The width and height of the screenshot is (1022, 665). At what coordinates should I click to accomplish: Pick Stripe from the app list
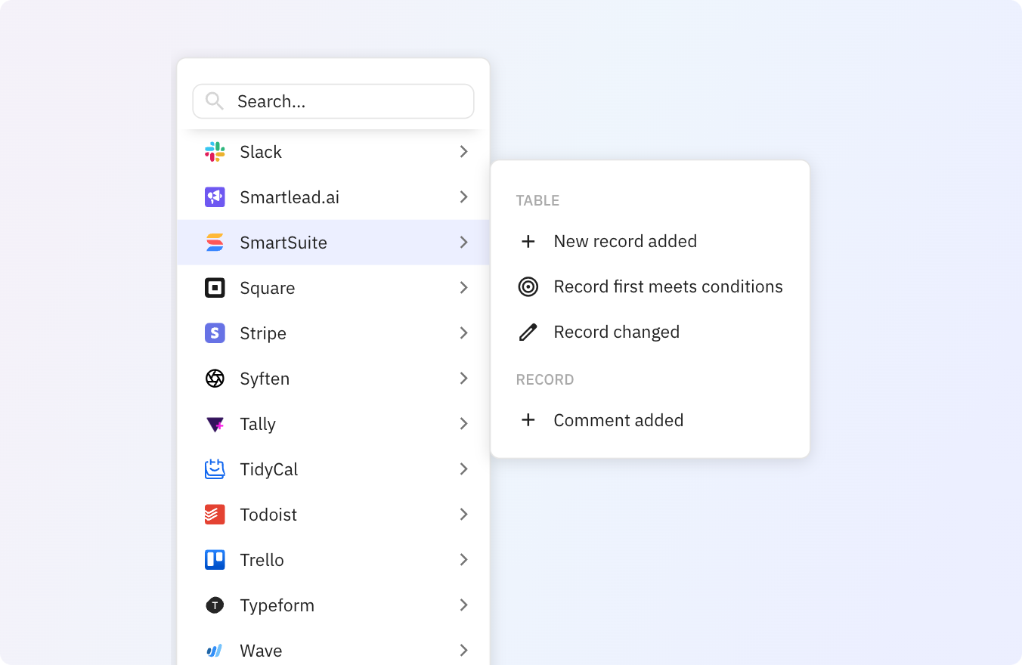tap(333, 333)
